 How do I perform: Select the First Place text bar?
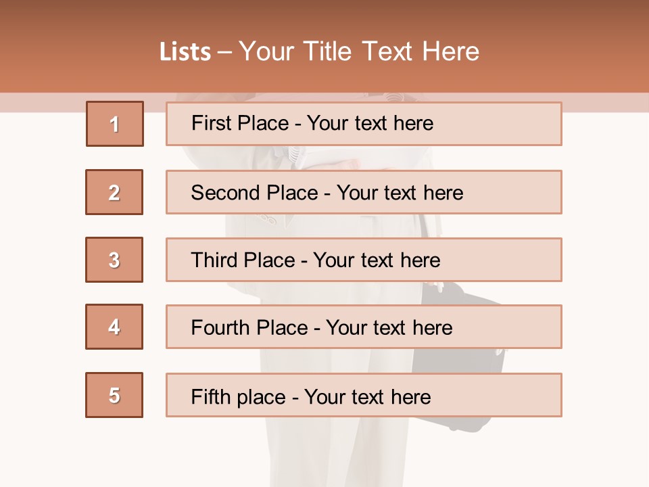point(364,124)
